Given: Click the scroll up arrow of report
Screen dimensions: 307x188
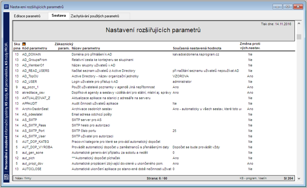Looking at the screenshot, I should tap(299, 24).
